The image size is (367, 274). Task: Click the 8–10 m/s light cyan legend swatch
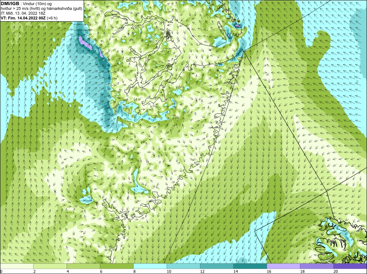(150, 266)
